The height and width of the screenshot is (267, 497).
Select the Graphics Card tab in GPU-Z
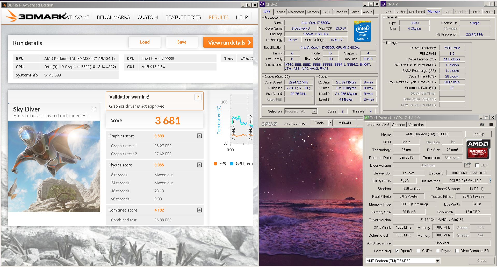378,124
